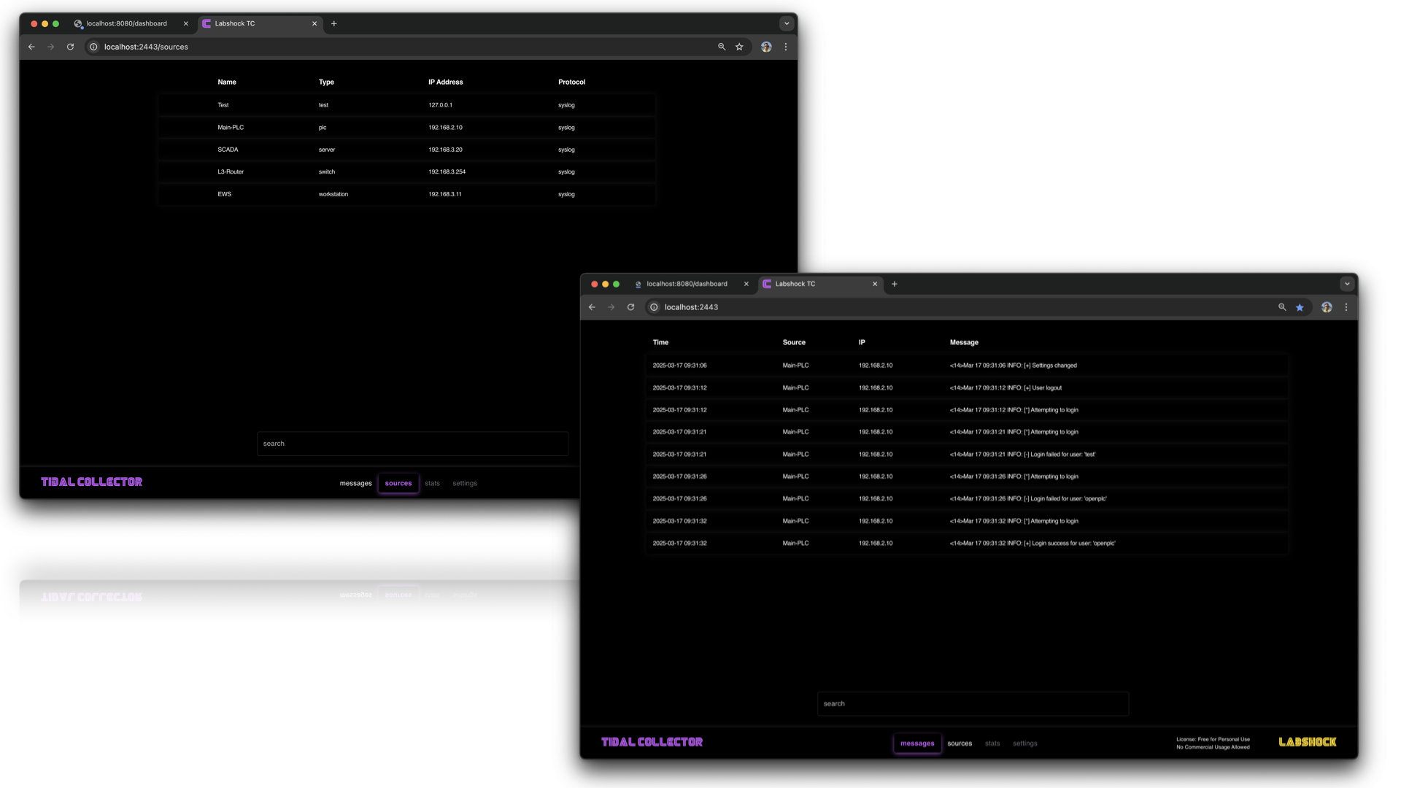The height and width of the screenshot is (788, 1401).
Task: Open sources nav in messages window
Action: click(x=960, y=743)
